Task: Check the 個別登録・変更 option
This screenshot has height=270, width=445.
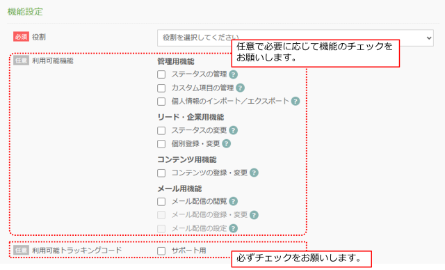Action: point(161,144)
